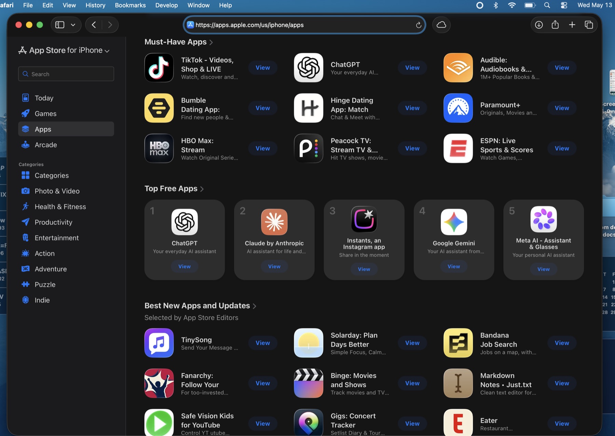Open the Fanarchy app icon
Viewport: 615px width, 436px height.
click(x=159, y=383)
